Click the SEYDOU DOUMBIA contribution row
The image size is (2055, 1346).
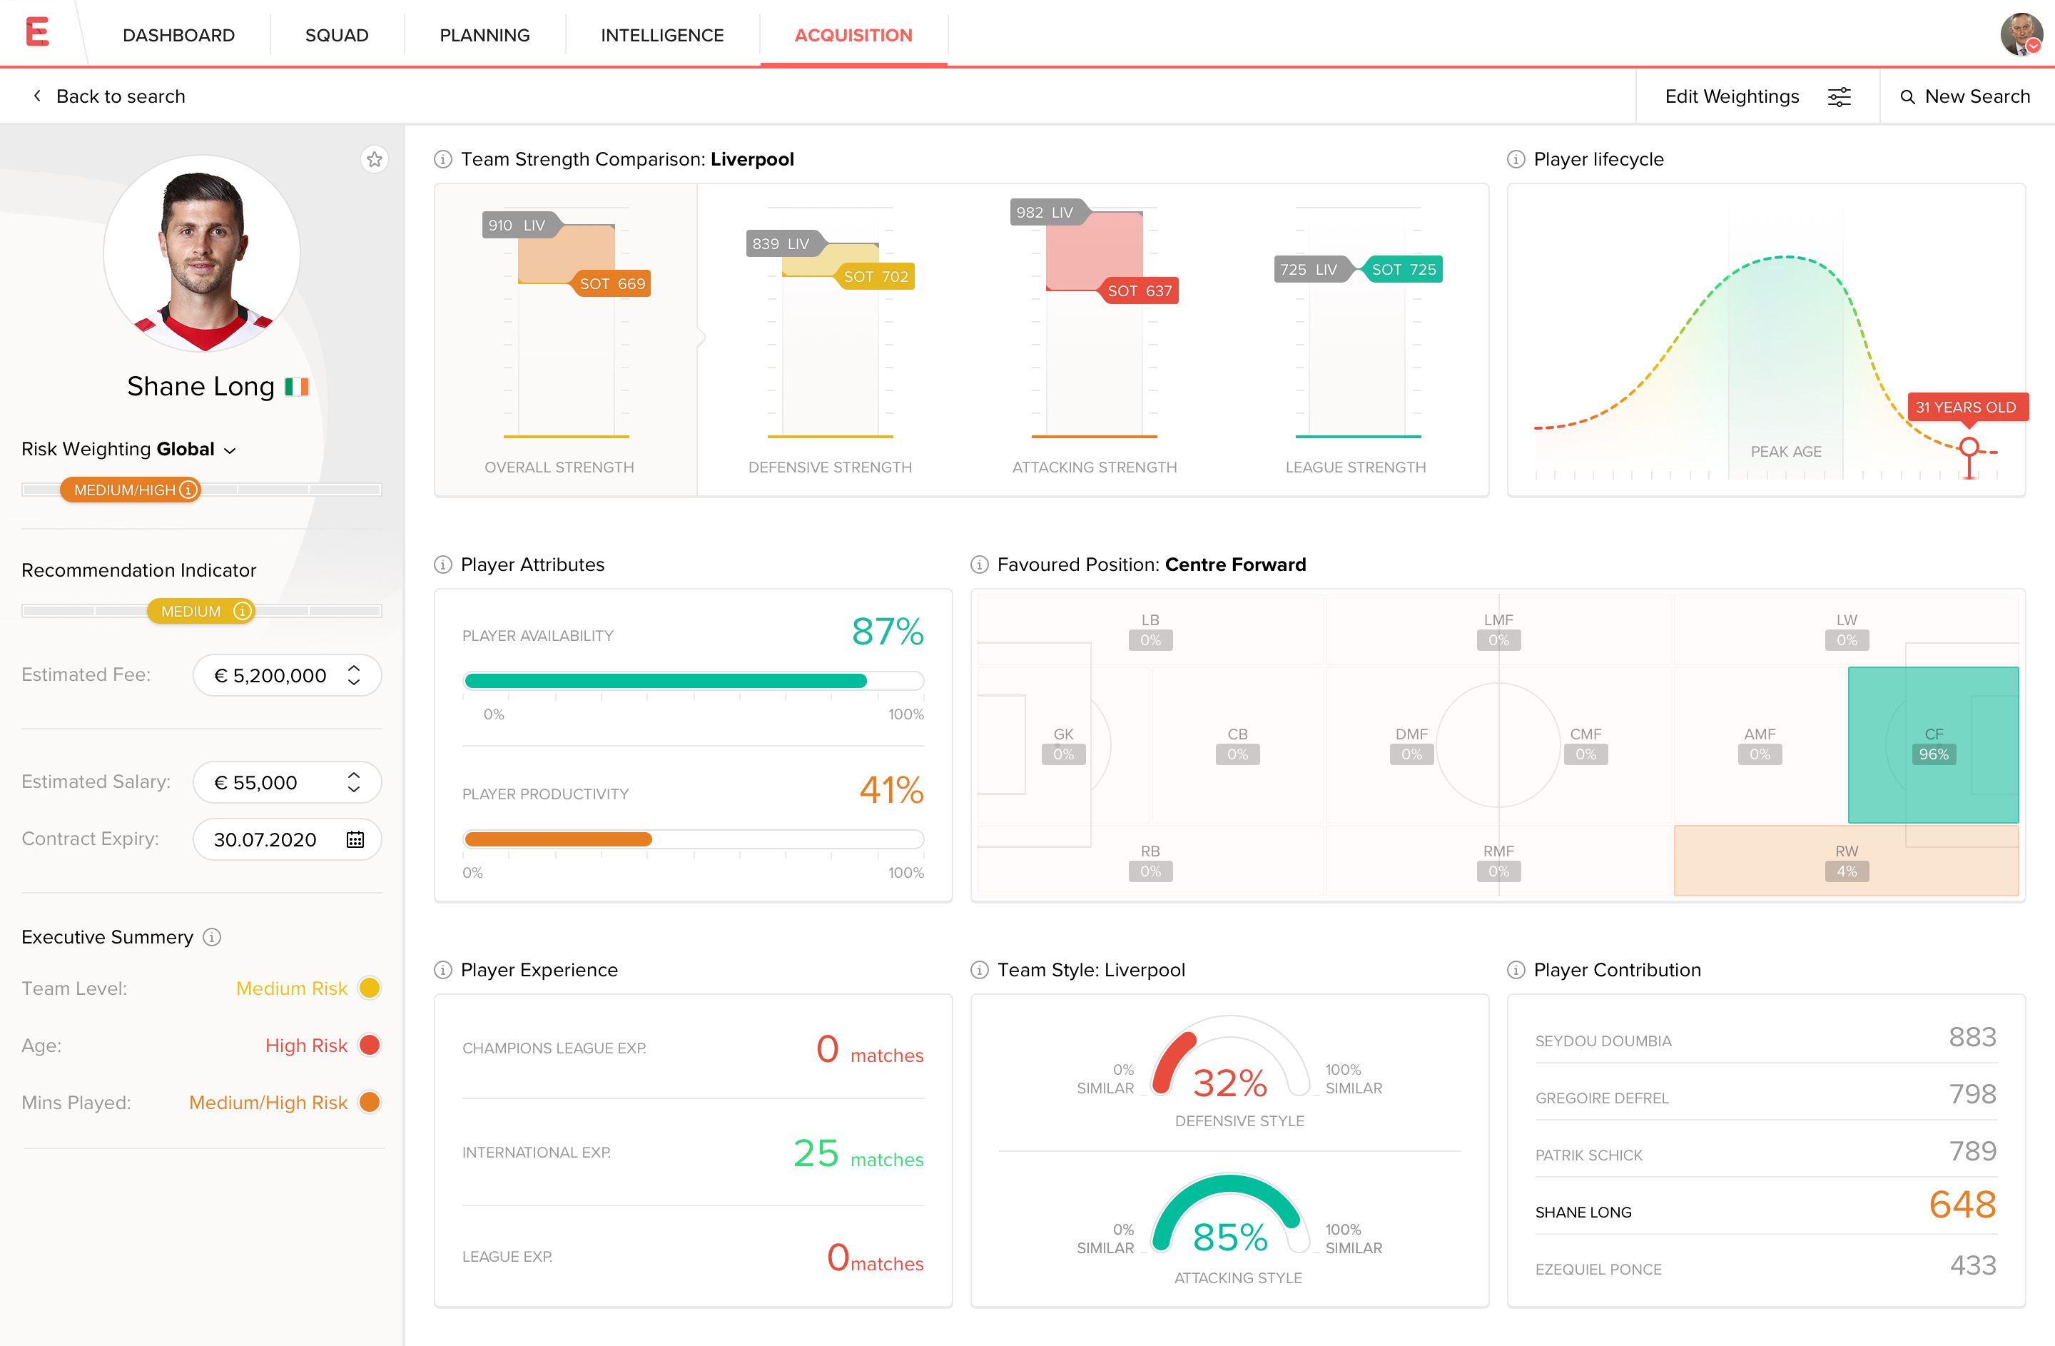click(x=1766, y=1038)
